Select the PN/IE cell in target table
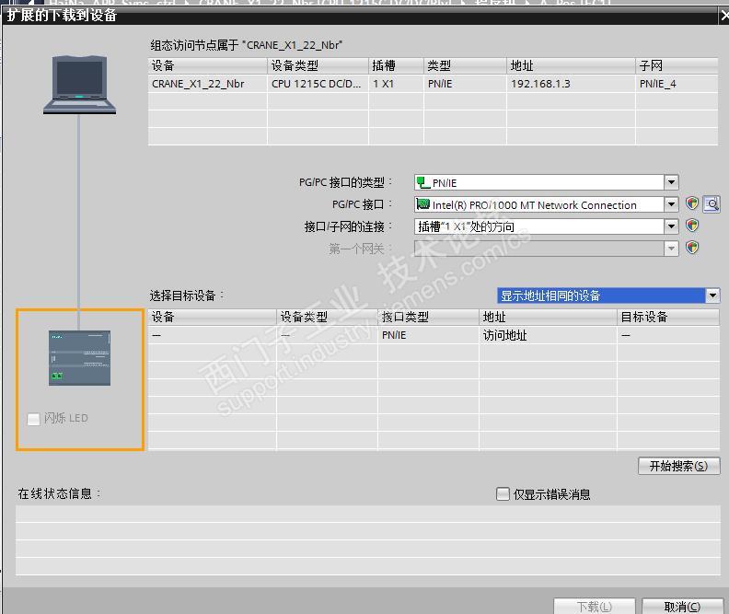 click(428, 335)
